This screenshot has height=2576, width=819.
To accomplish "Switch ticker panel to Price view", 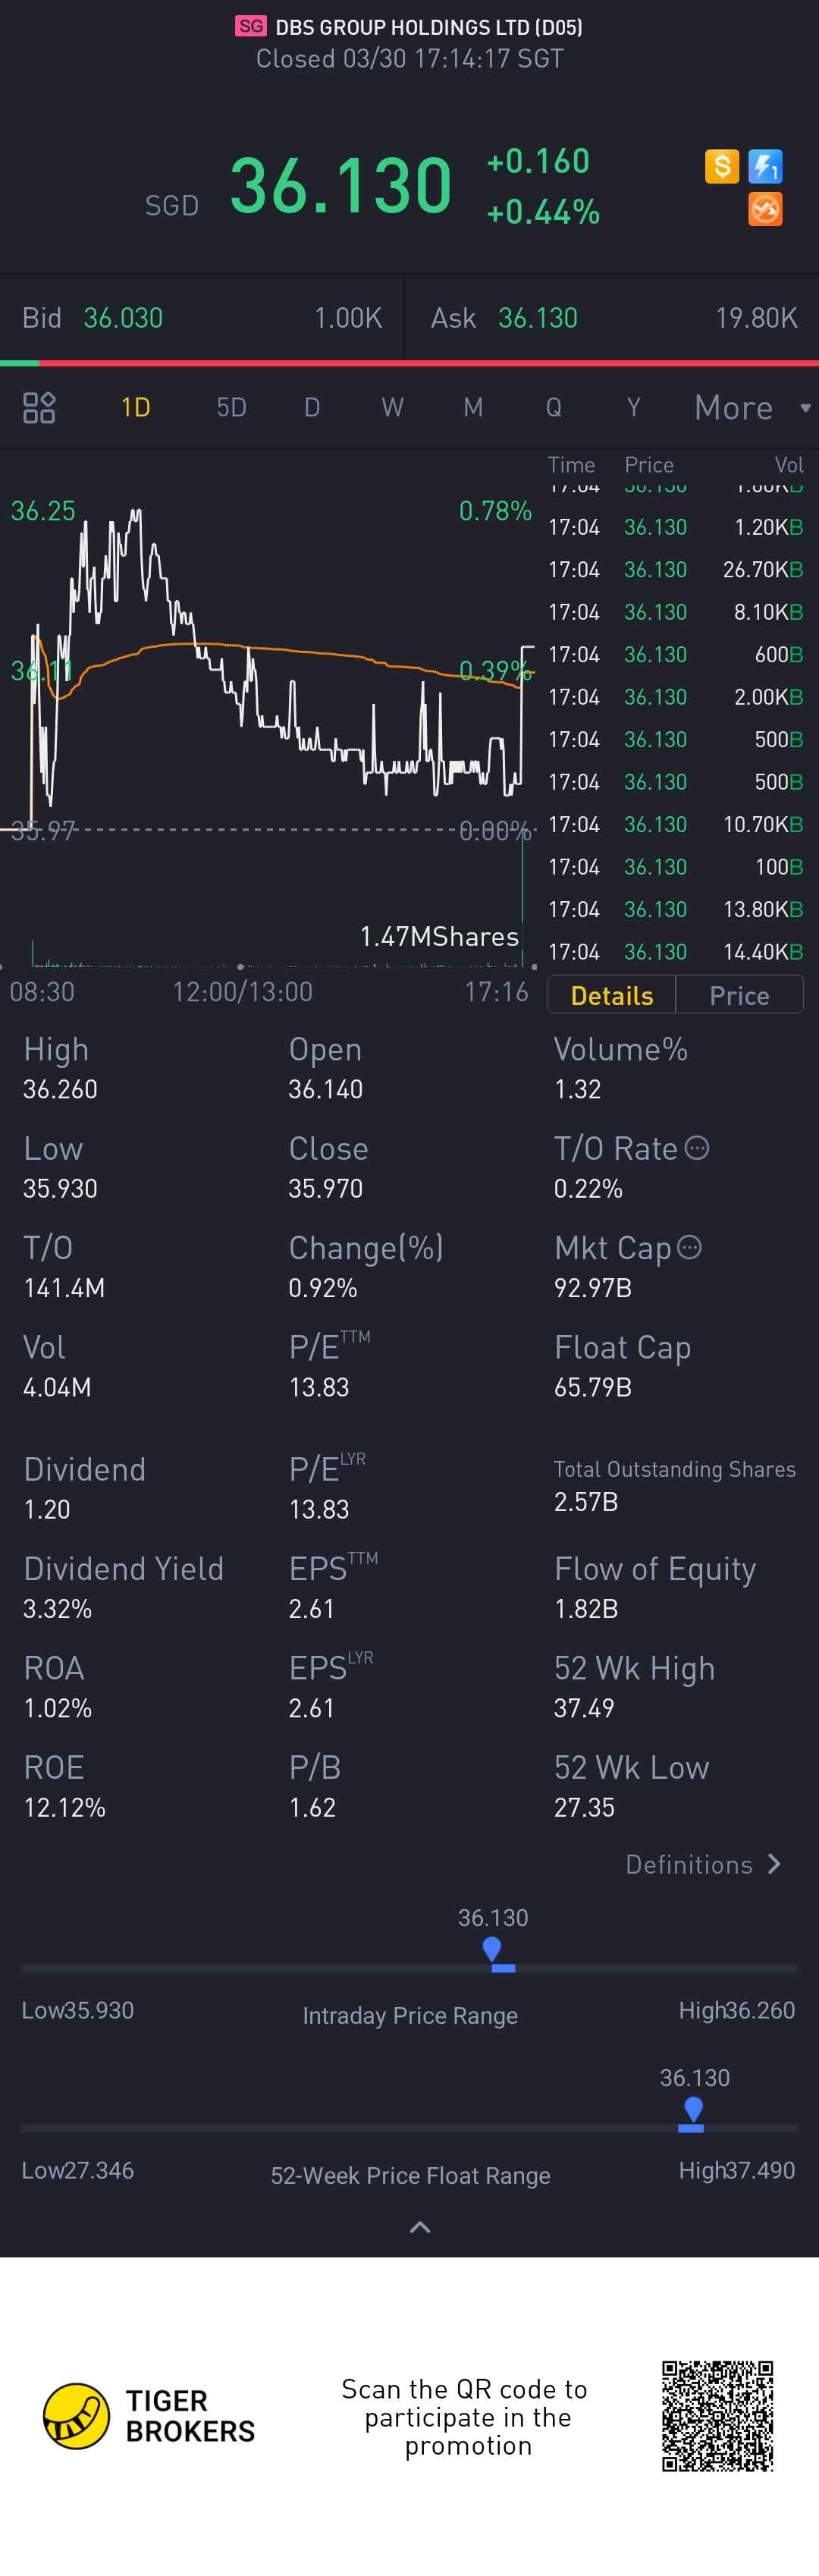I will [739, 995].
